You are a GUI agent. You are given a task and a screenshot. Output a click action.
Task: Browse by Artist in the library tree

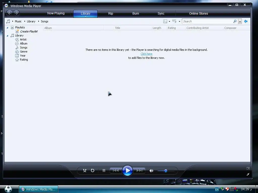(23, 39)
